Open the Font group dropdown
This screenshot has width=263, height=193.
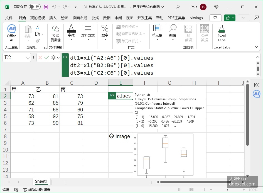tap(72, 40)
